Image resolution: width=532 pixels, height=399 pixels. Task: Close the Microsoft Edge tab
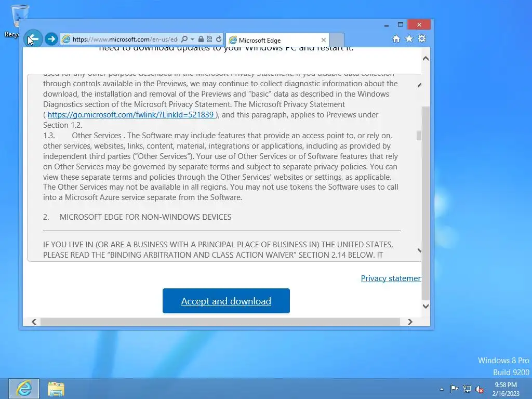[x=323, y=40]
